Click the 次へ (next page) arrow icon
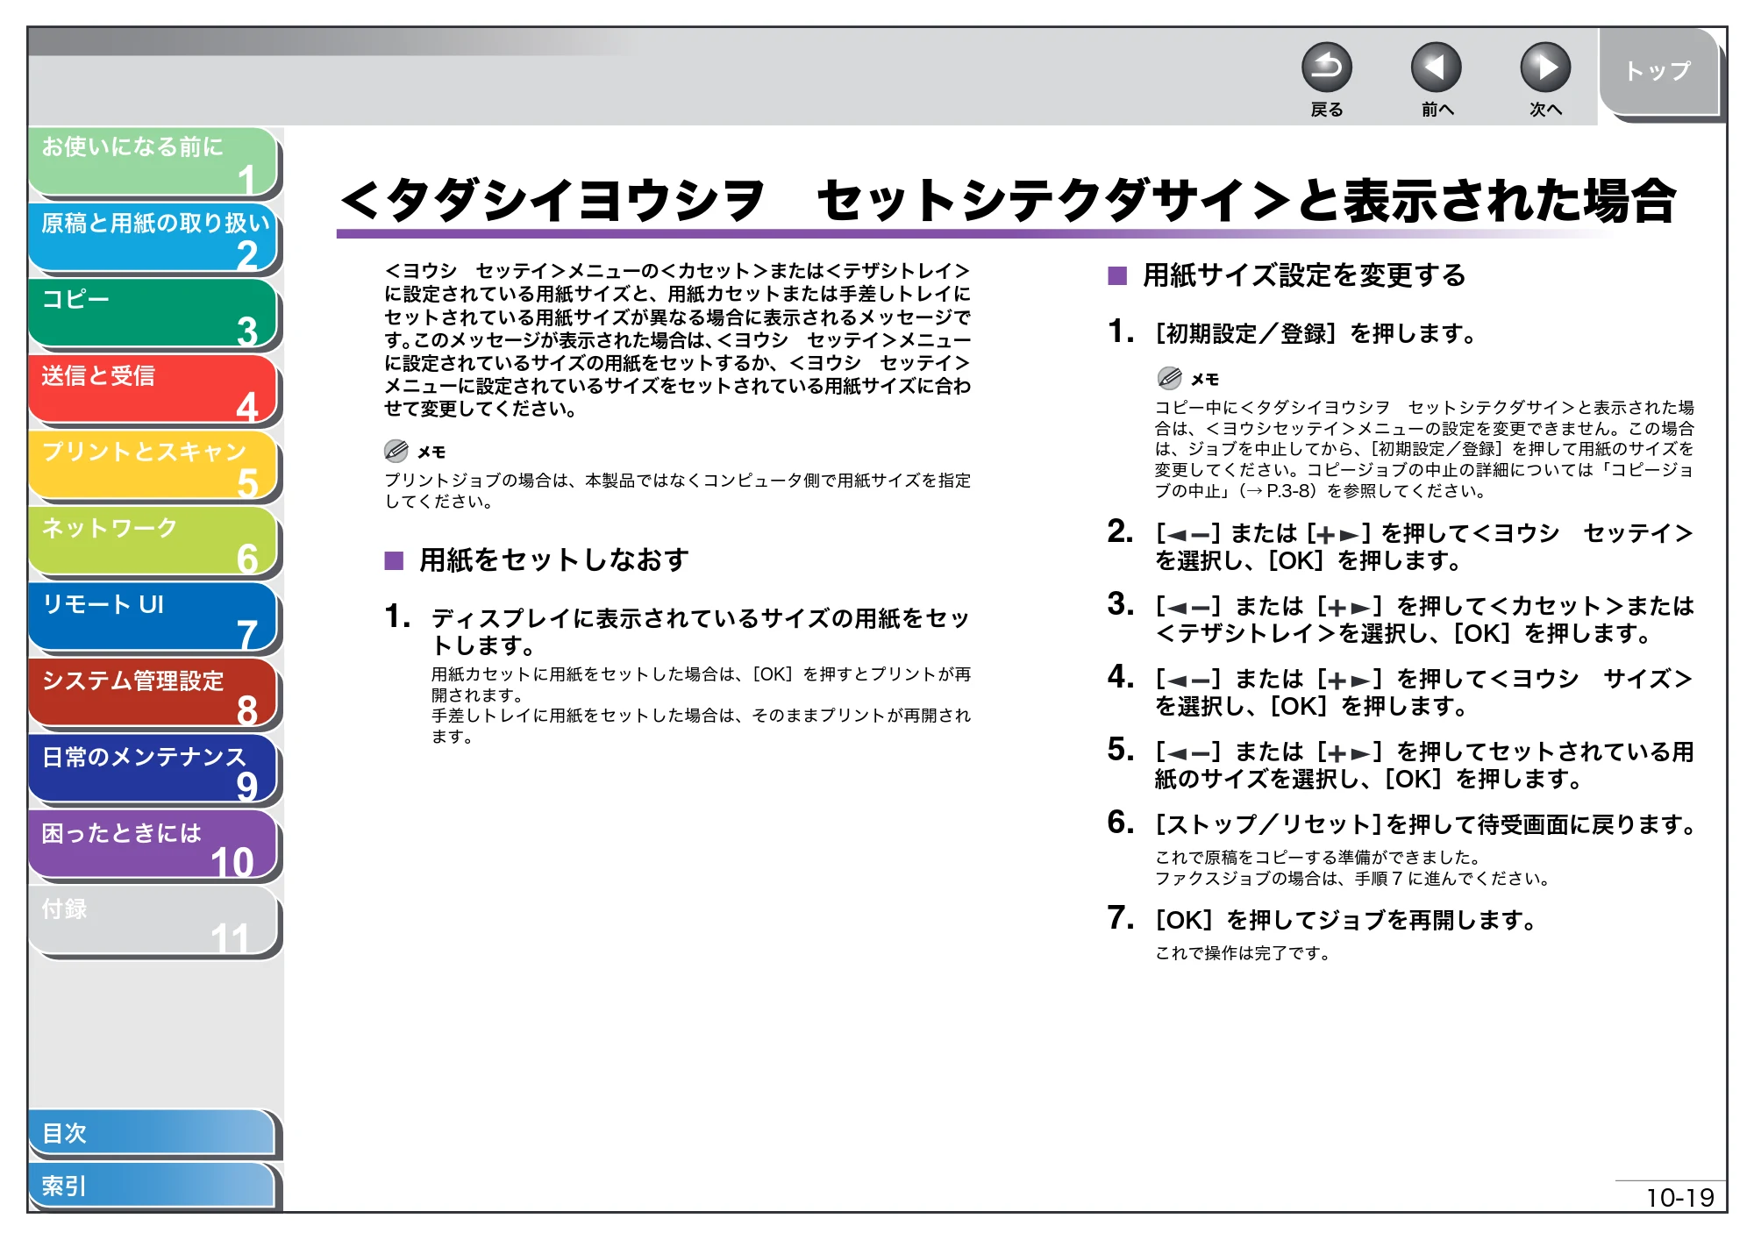The height and width of the screenshot is (1240, 1754). [x=1545, y=68]
